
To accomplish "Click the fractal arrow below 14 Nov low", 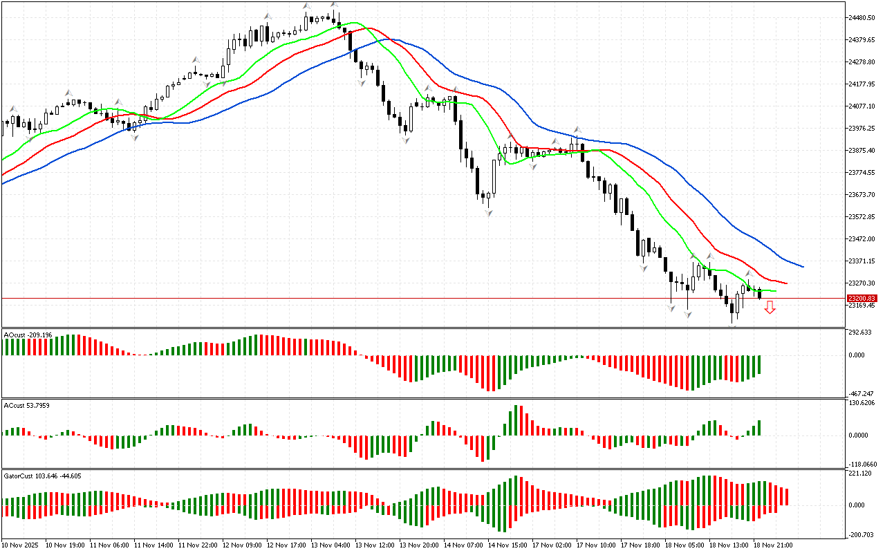I will coord(489,214).
